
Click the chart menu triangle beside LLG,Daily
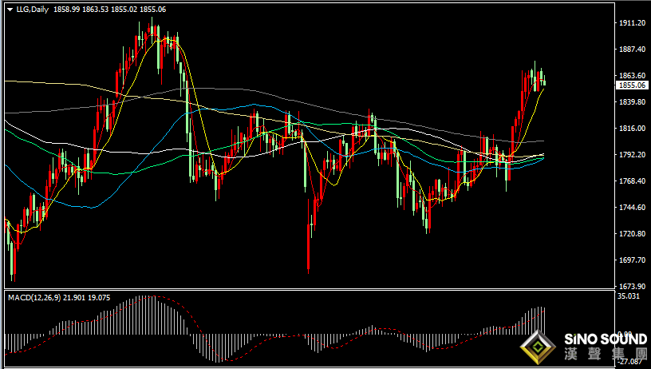[10, 10]
